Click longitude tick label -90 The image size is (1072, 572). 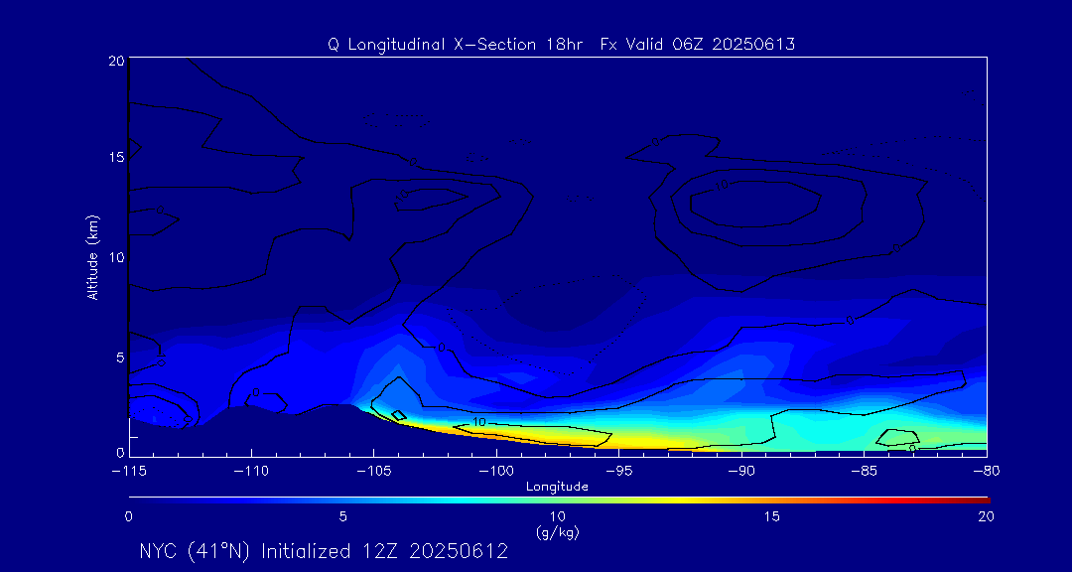(741, 471)
